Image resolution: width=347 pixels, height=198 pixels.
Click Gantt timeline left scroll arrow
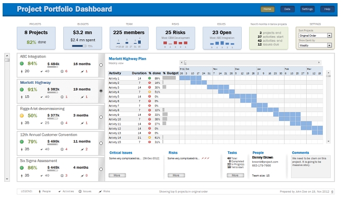pos(182,62)
